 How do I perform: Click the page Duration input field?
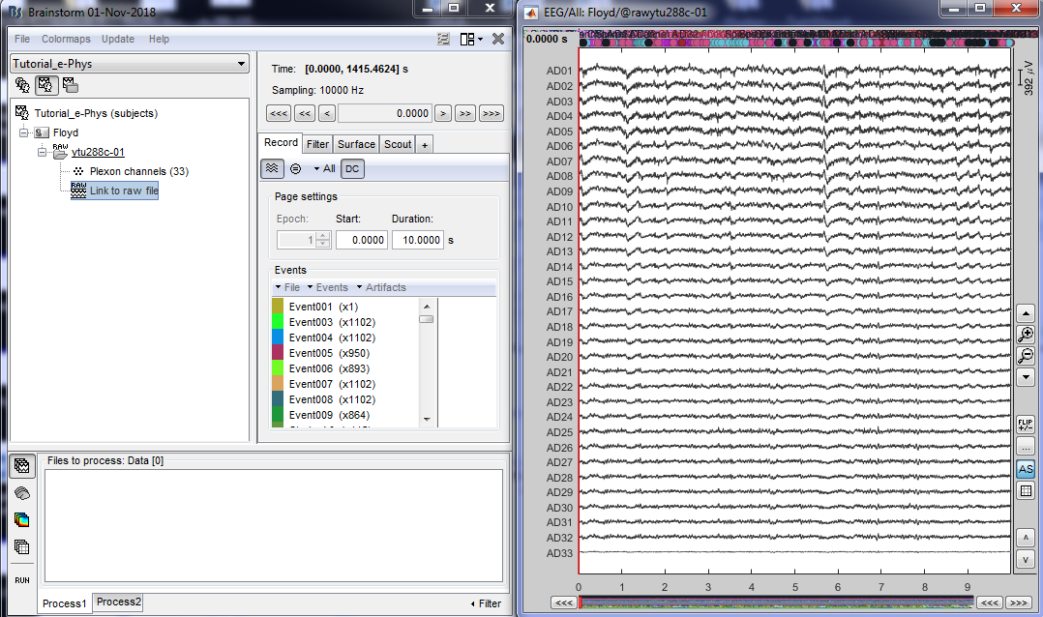[417, 239]
